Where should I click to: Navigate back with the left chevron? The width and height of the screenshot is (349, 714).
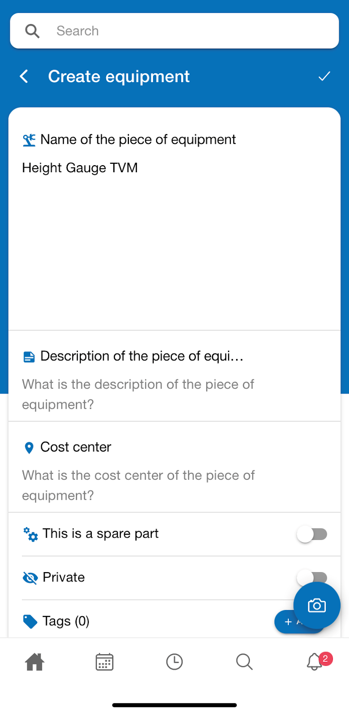coord(23,76)
